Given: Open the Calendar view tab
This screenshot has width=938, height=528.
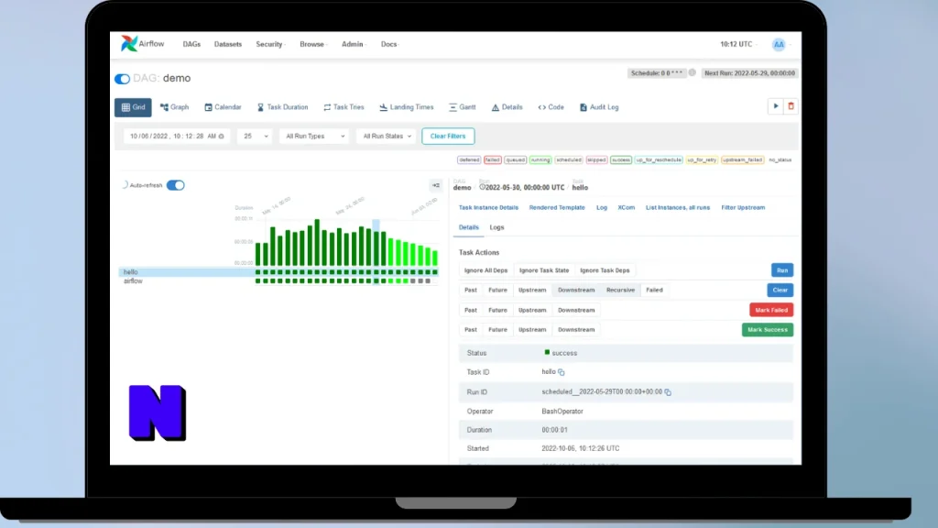Looking at the screenshot, I should (224, 107).
